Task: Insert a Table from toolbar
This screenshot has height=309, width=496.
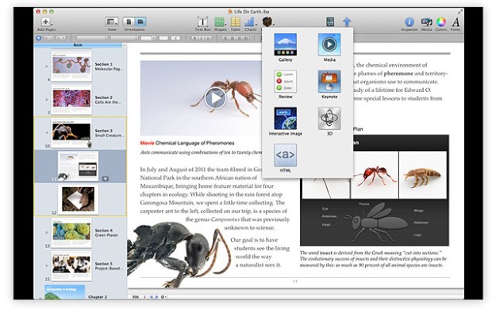Action: tap(236, 24)
